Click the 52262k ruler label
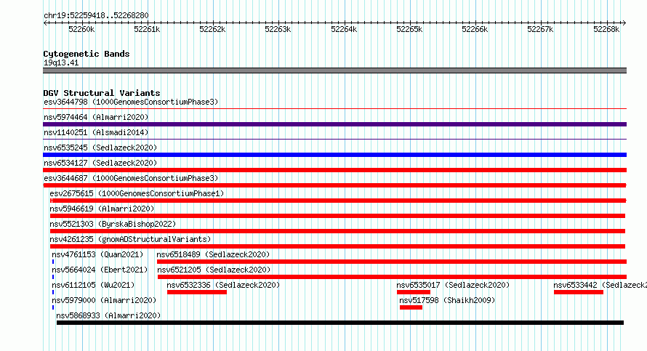This screenshot has width=647, height=351. click(212, 29)
